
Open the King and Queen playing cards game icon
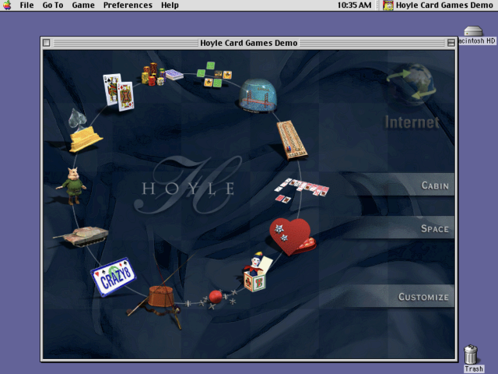pos(118,92)
